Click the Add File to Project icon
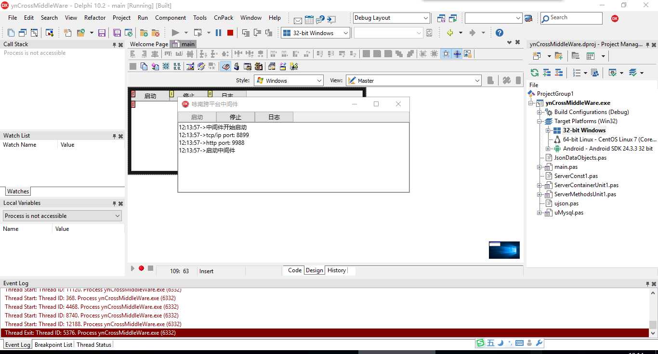Viewport: 658px width, 354px height. [x=144, y=33]
